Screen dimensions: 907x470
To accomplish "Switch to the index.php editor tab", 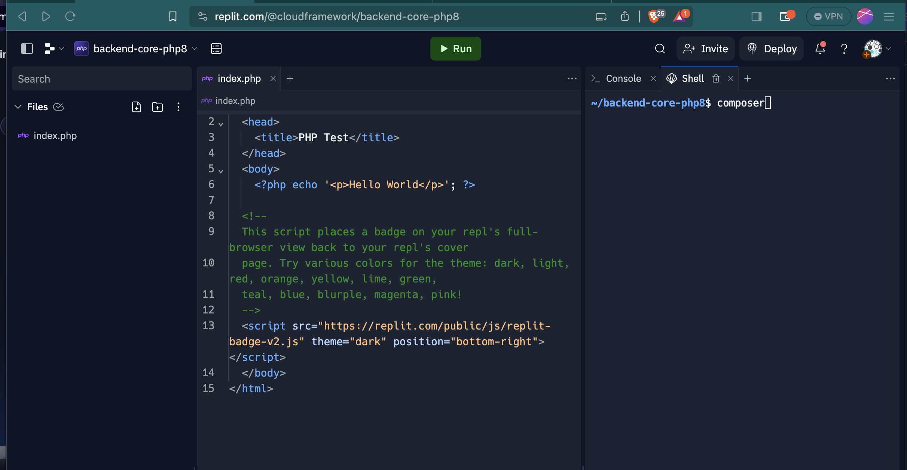I will click(x=239, y=78).
